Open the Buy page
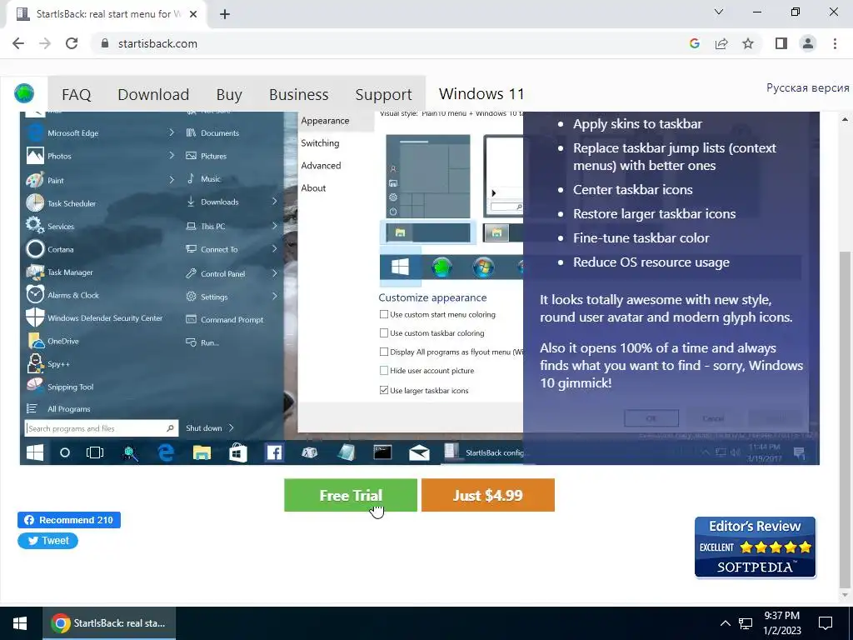 tap(229, 95)
